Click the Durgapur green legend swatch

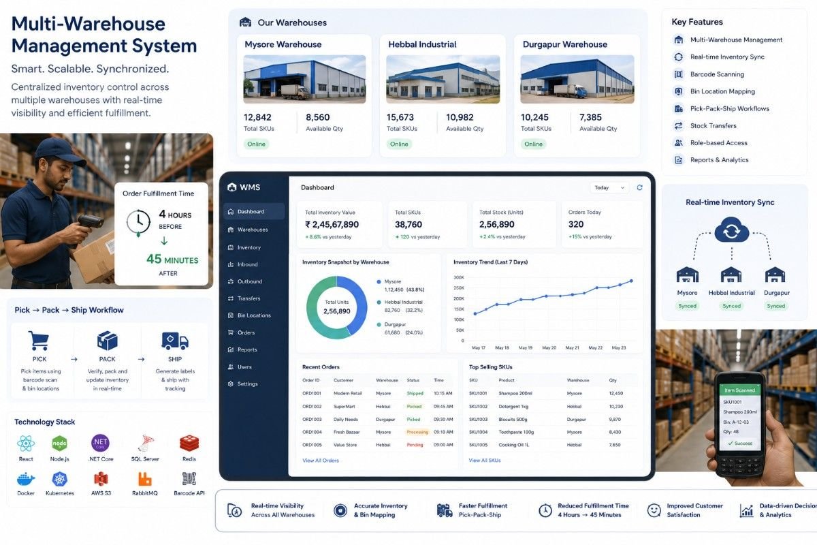(379, 324)
